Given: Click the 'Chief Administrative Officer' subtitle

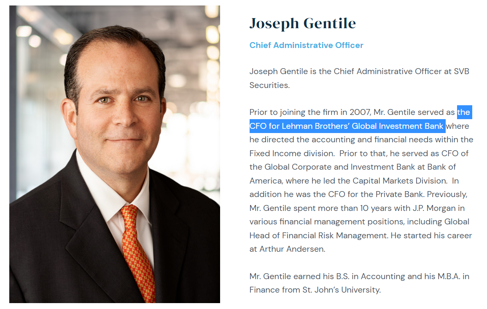Looking at the screenshot, I should pos(306,45).
